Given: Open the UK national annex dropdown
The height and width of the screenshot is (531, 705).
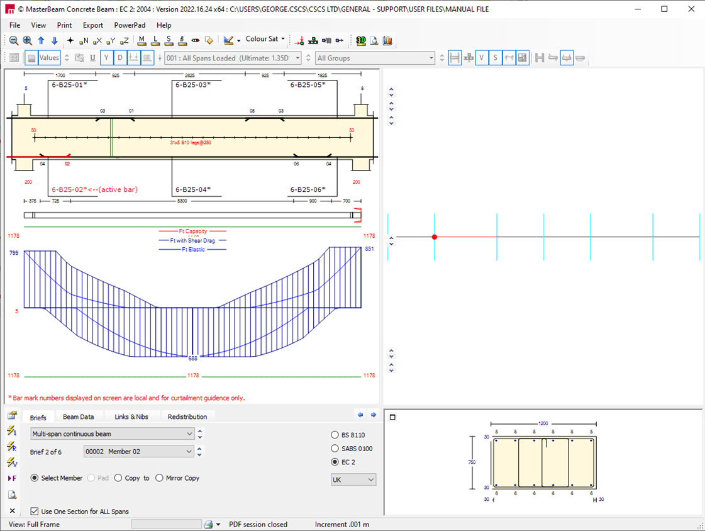Looking at the screenshot, I should pyautogui.click(x=353, y=480).
